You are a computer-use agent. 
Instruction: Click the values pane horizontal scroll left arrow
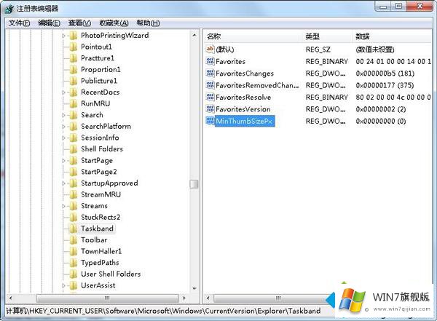pyautogui.click(x=208, y=298)
